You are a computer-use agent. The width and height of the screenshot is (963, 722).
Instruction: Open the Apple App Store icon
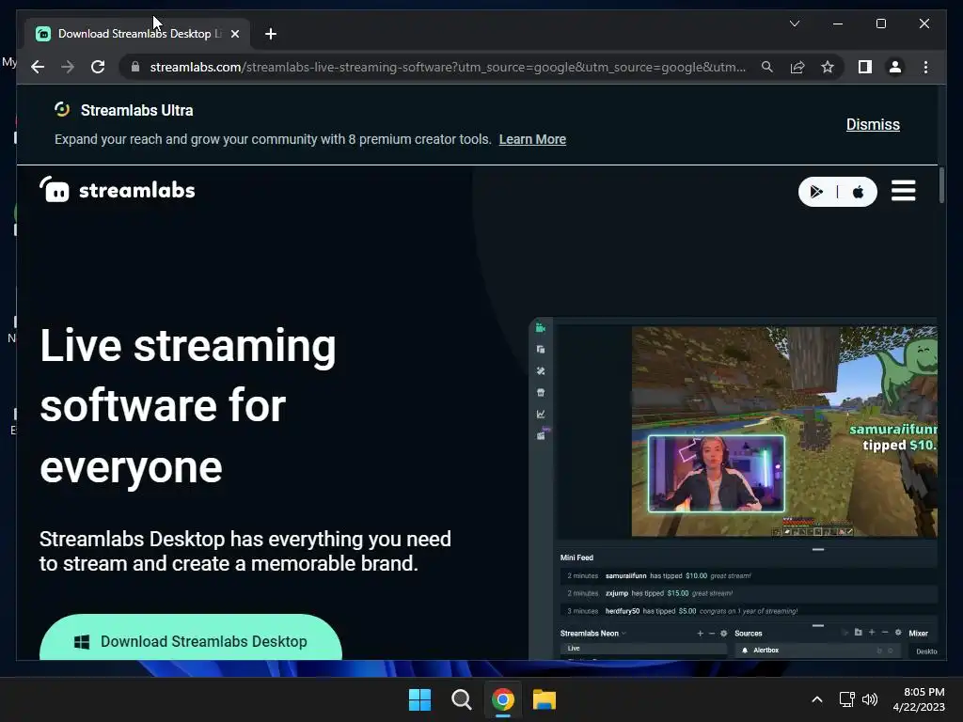(858, 192)
